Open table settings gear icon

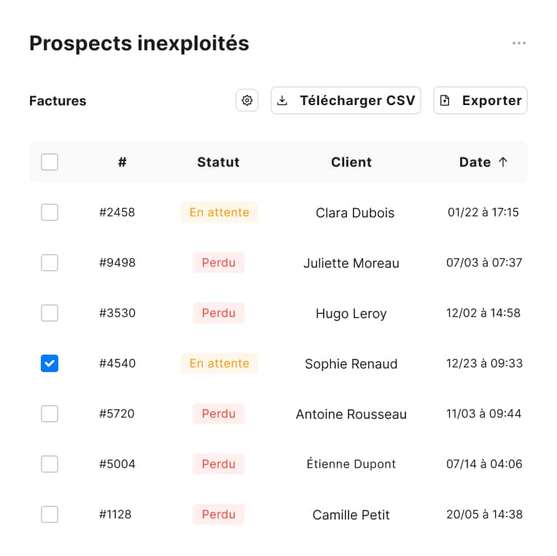(247, 101)
